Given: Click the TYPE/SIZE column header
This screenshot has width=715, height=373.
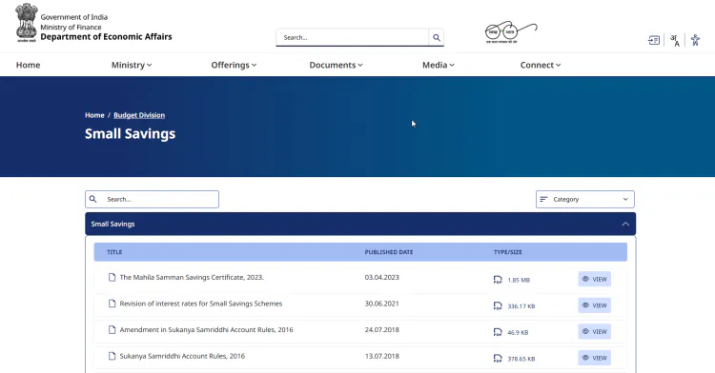Looking at the screenshot, I should (507, 252).
